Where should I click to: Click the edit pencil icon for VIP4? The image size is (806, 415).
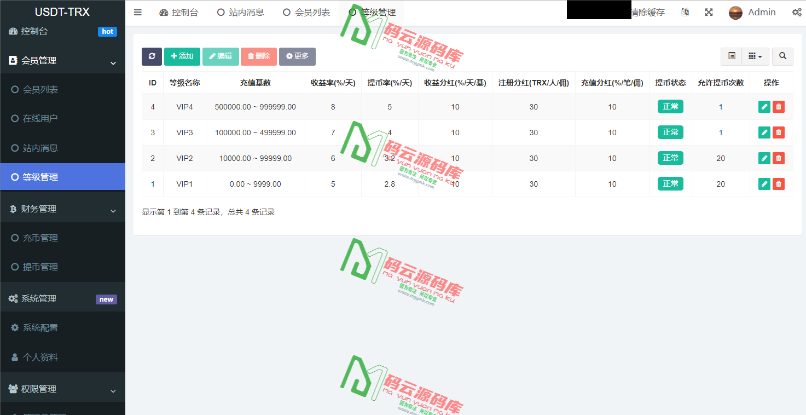[x=764, y=107]
